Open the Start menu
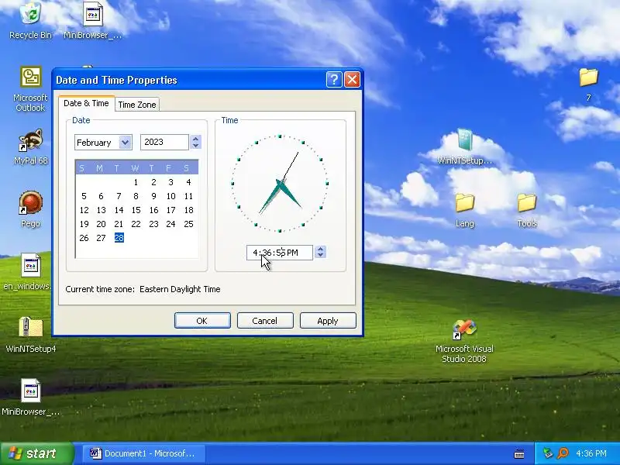The height and width of the screenshot is (465, 620). [37, 453]
